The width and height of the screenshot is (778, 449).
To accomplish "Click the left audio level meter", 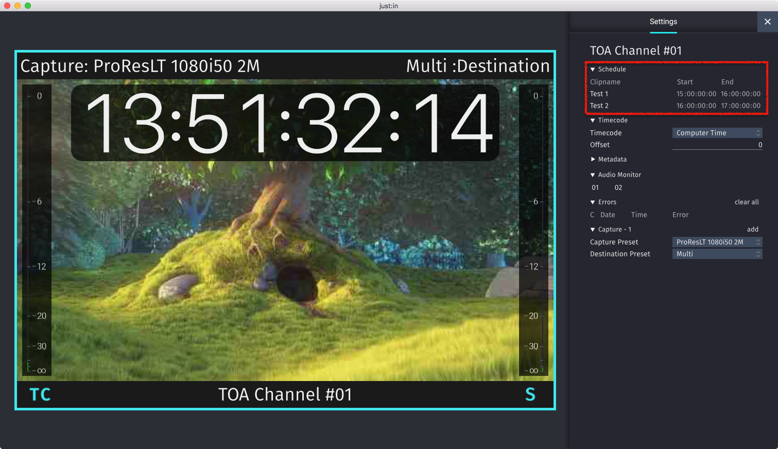I will click(37, 230).
